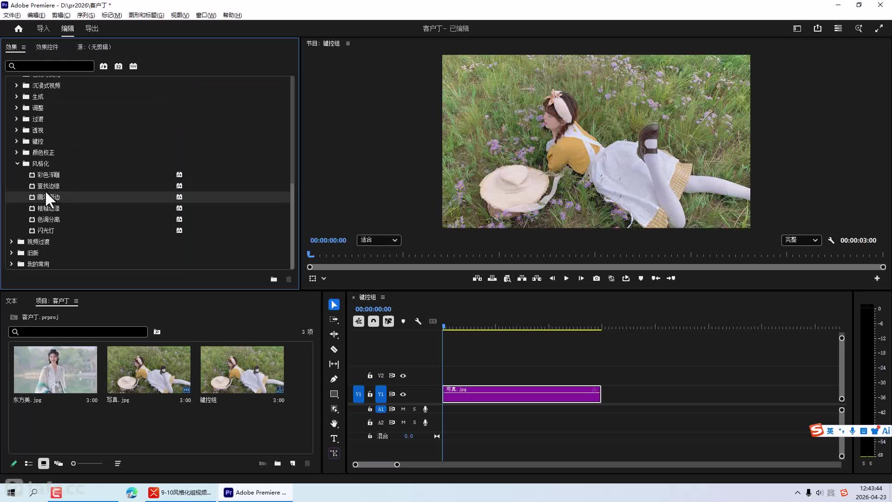Click the YUV effects filter icon
Viewport: 892px width, 502px height.
(133, 66)
